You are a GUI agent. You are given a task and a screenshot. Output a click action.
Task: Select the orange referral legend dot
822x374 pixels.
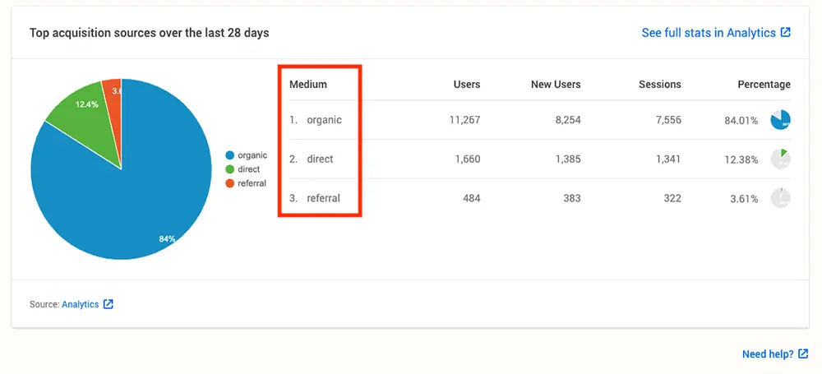[229, 183]
